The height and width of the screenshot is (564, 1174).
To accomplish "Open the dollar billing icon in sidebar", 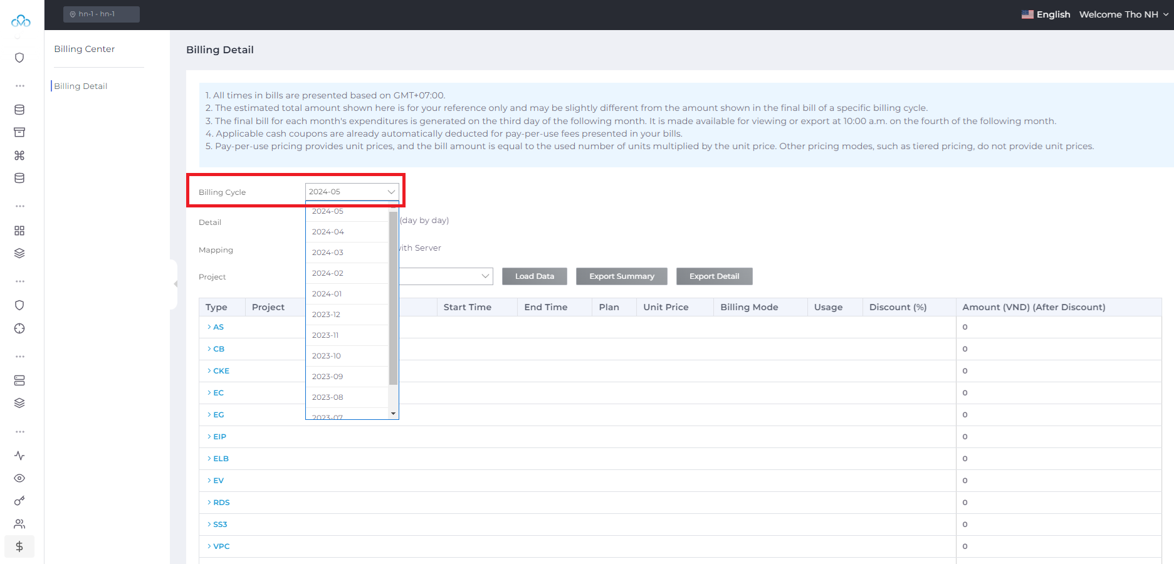I will (x=19, y=546).
